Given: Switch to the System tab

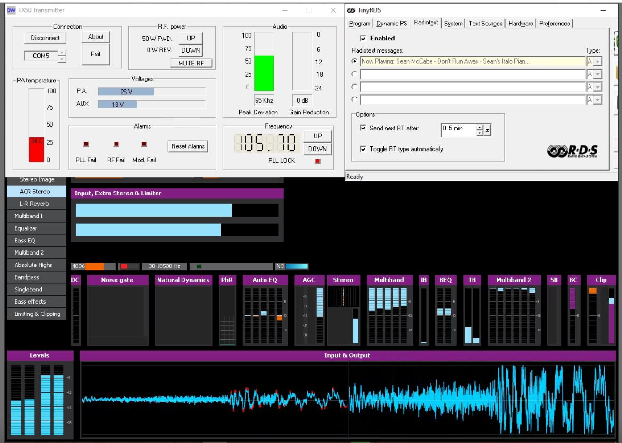Looking at the screenshot, I should coord(453,24).
